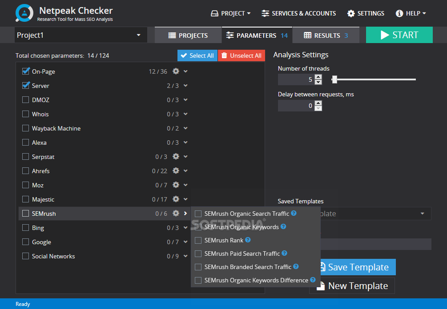Enable the DMOZ checkbox
This screenshot has width=447, height=309.
click(26, 99)
